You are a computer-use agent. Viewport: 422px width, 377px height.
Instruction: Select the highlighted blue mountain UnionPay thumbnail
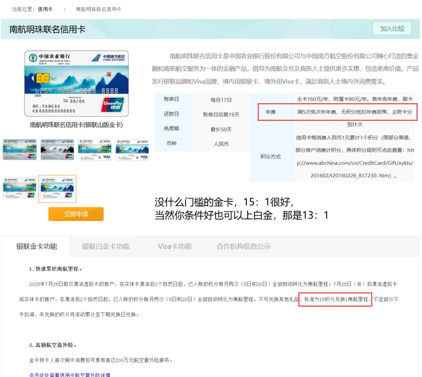pyautogui.click(x=57, y=188)
